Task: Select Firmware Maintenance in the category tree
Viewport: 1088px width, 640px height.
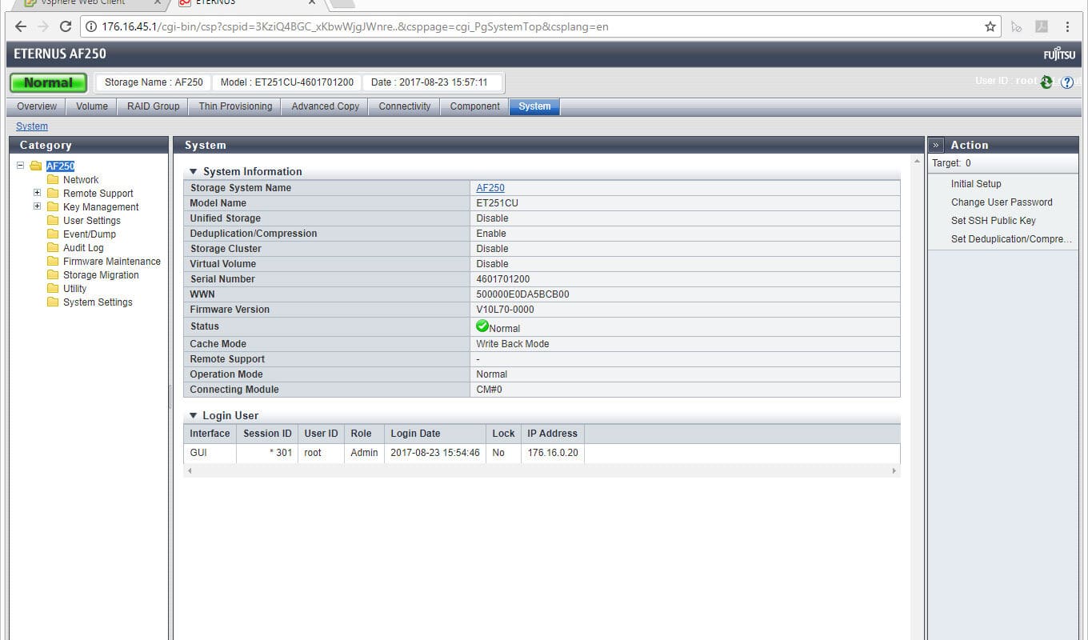Action: 112,262
